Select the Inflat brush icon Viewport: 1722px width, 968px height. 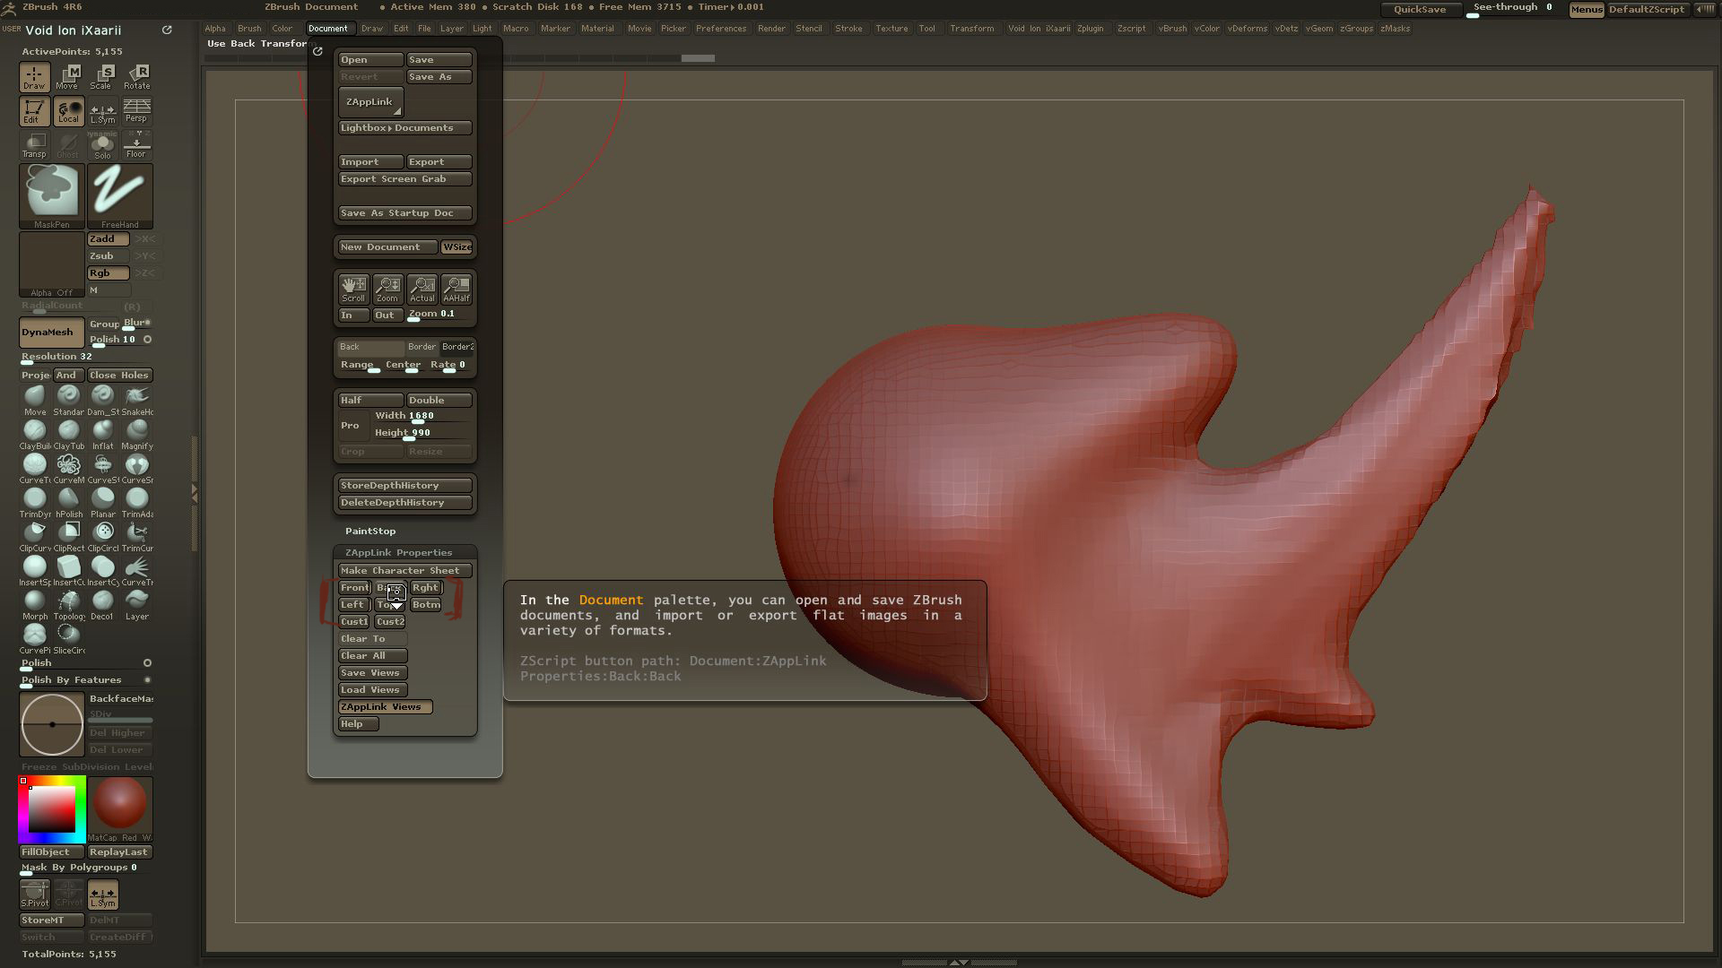pos(102,435)
